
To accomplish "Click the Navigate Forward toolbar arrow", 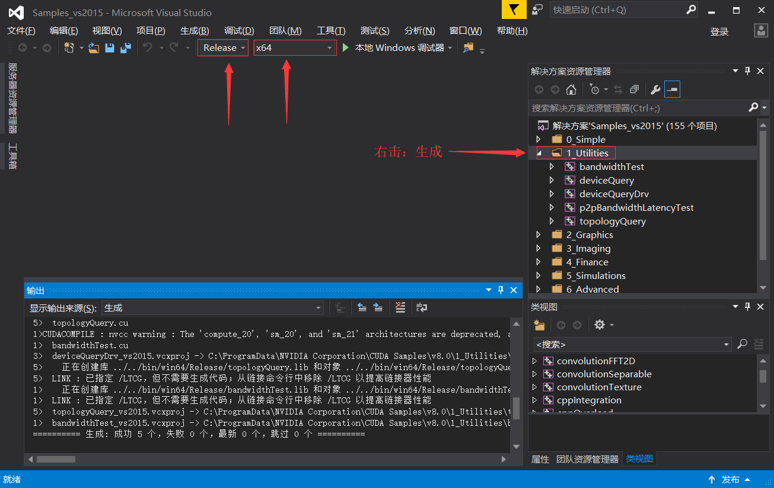I will [x=47, y=48].
